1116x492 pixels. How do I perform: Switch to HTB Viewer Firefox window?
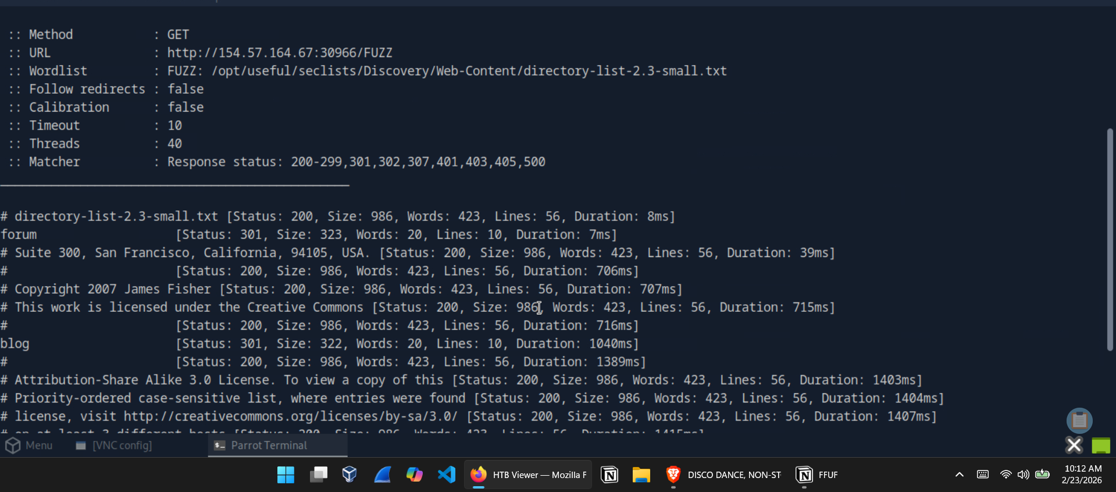click(x=528, y=475)
